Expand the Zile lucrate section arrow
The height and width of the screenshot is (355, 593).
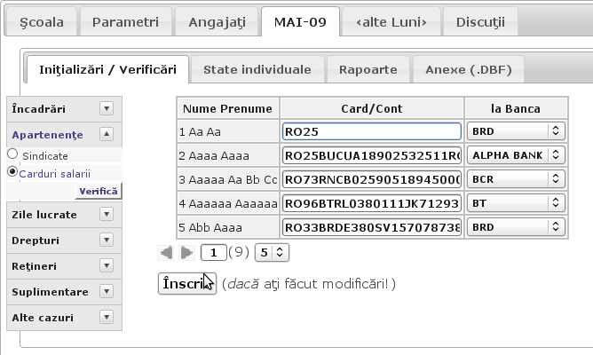click(x=107, y=215)
